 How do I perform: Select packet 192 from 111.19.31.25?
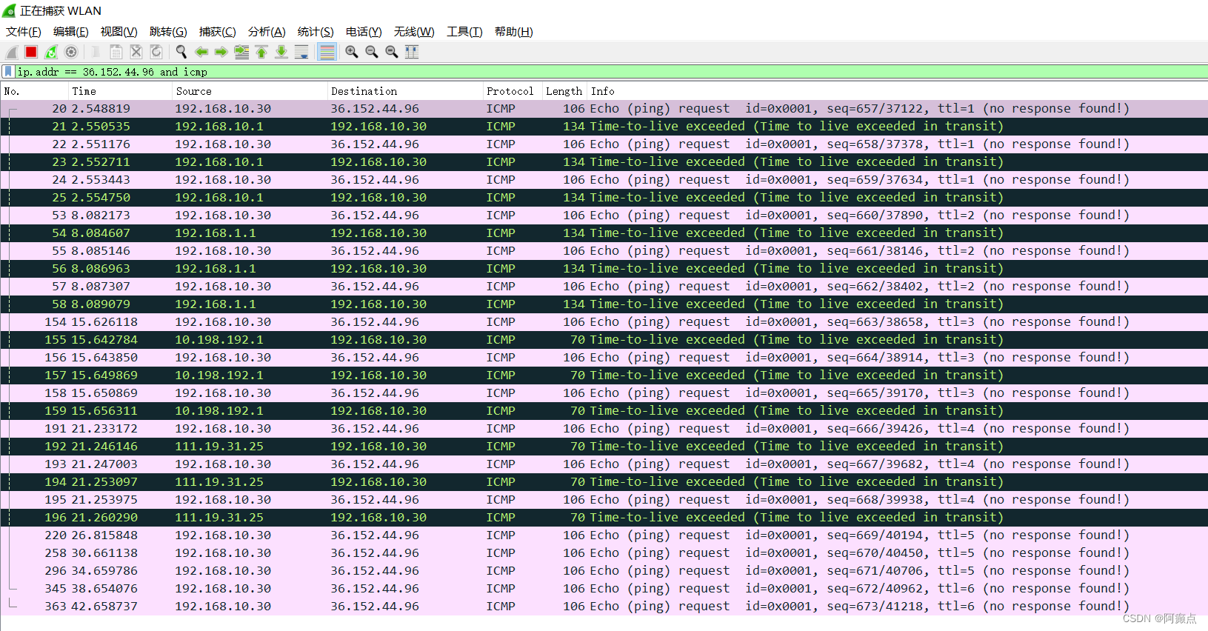click(x=604, y=447)
